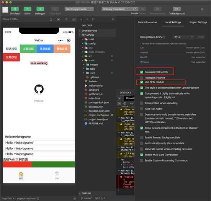This screenshot has width=211, height=201.
Task: Click the GitHub logo in simulator
Action: point(39,89)
